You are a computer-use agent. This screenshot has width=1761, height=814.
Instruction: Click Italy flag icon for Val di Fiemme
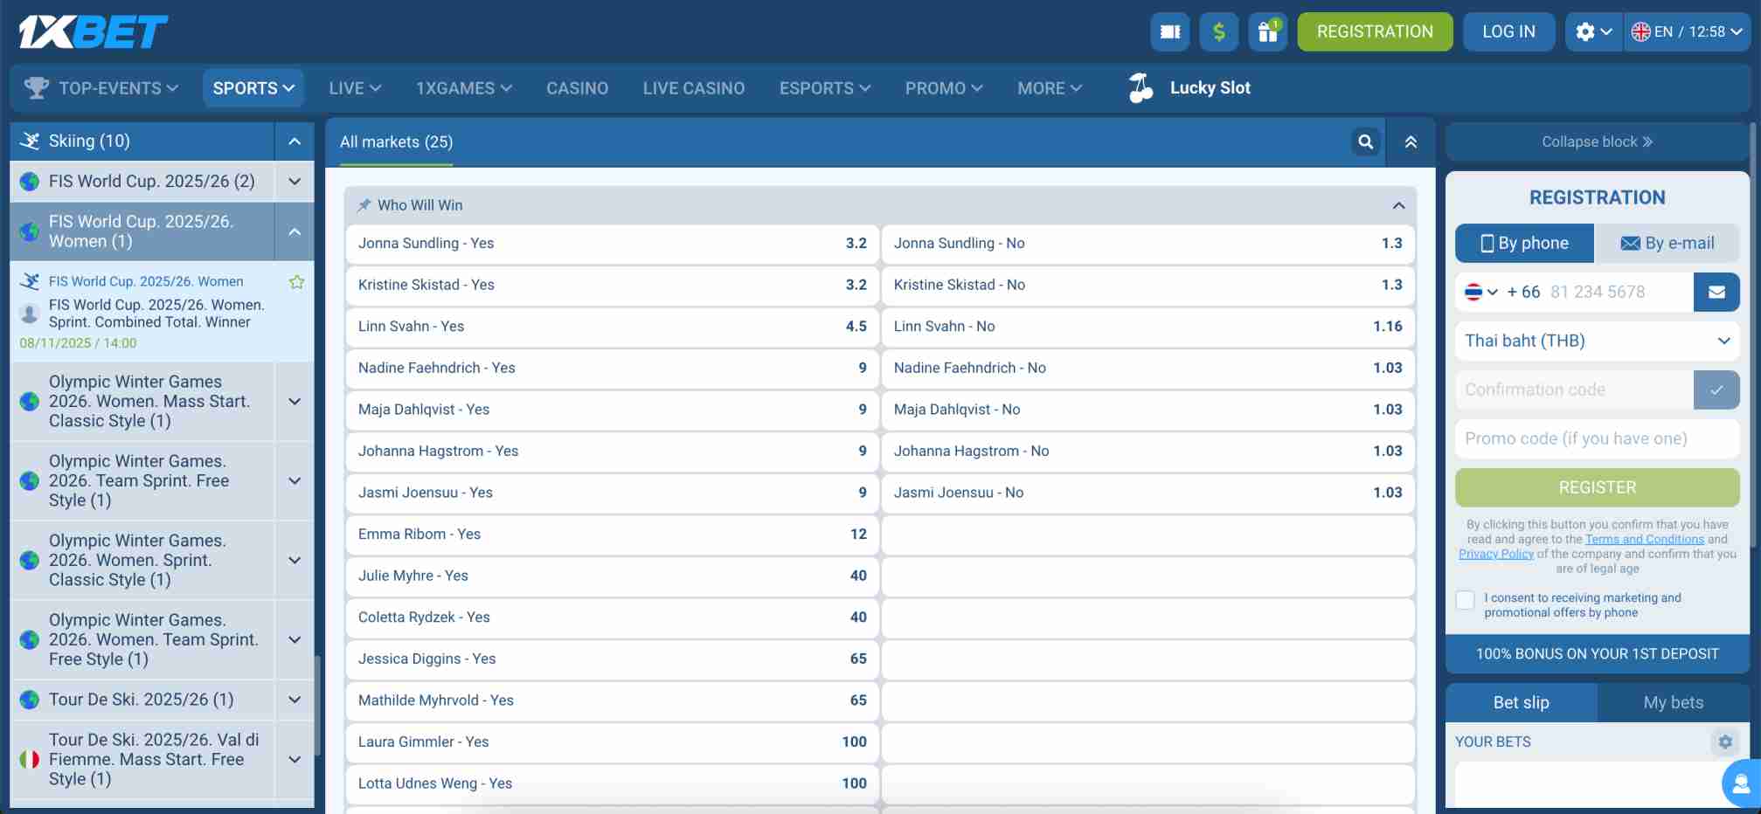click(30, 759)
